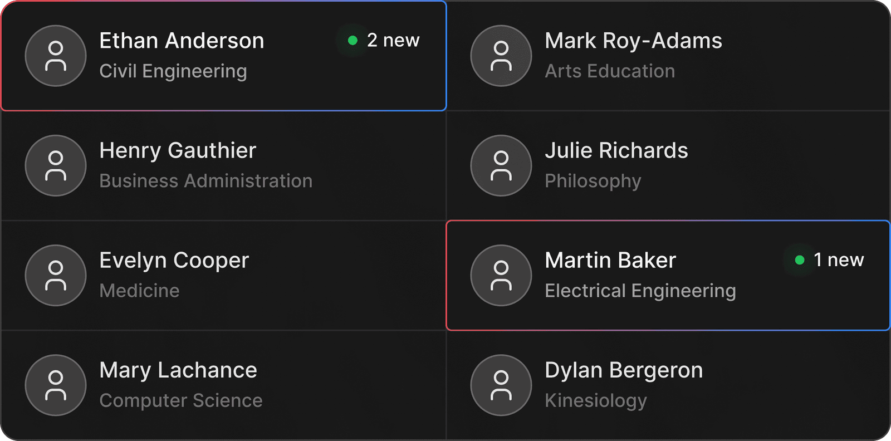Click the green dot beside "2 new"

click(353, 40)
